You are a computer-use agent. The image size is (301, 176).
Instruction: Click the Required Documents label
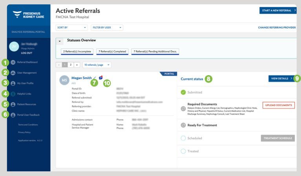point(202,104)
